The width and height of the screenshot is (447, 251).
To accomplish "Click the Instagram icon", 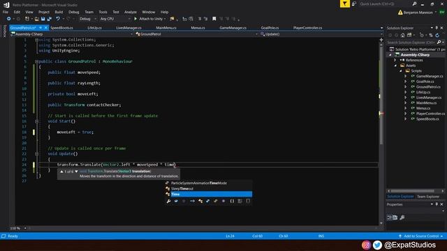I will 366,245.
